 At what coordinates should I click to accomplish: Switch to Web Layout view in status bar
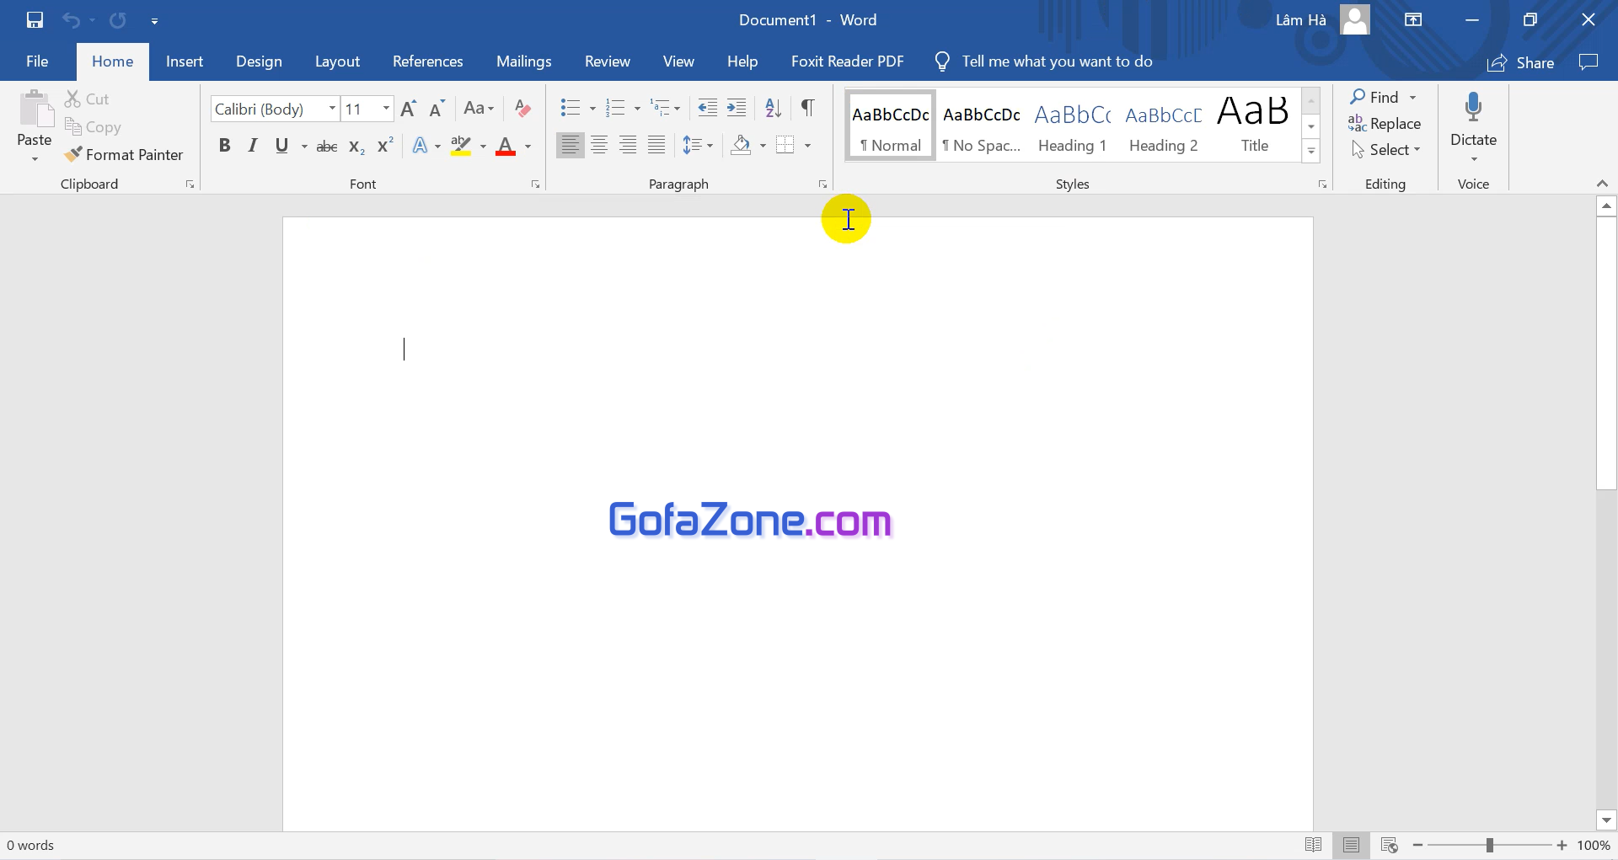1390,845
